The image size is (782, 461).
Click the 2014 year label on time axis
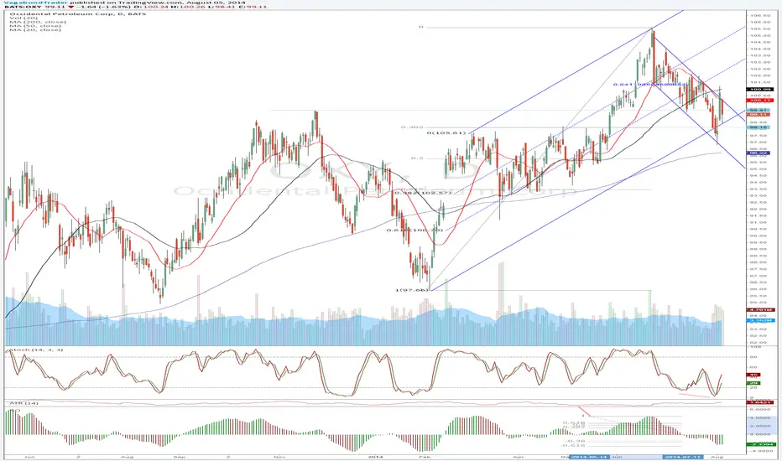[x=375, y=457]
